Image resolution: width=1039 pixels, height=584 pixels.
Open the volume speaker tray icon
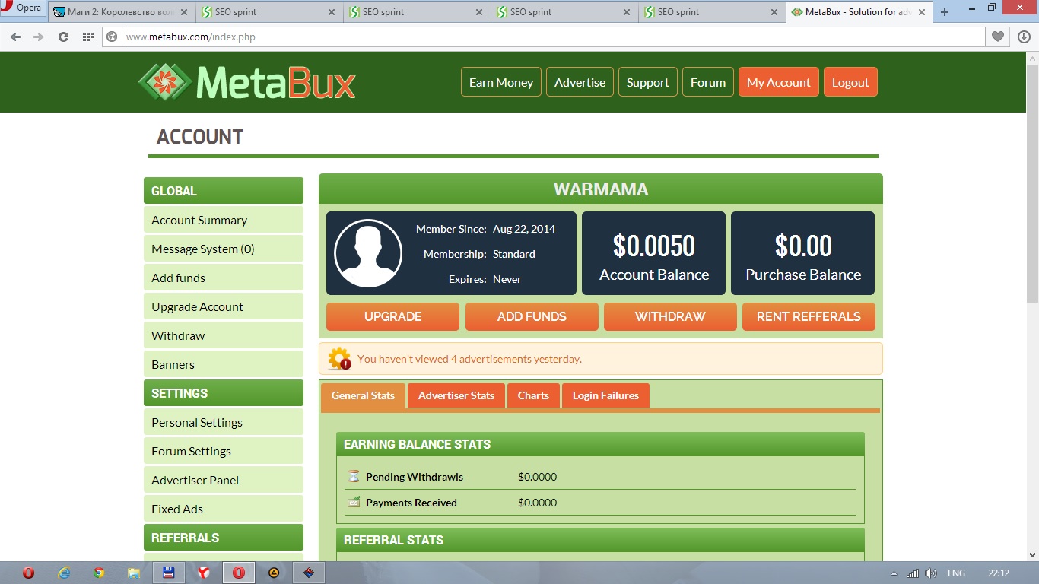[931, 573]
